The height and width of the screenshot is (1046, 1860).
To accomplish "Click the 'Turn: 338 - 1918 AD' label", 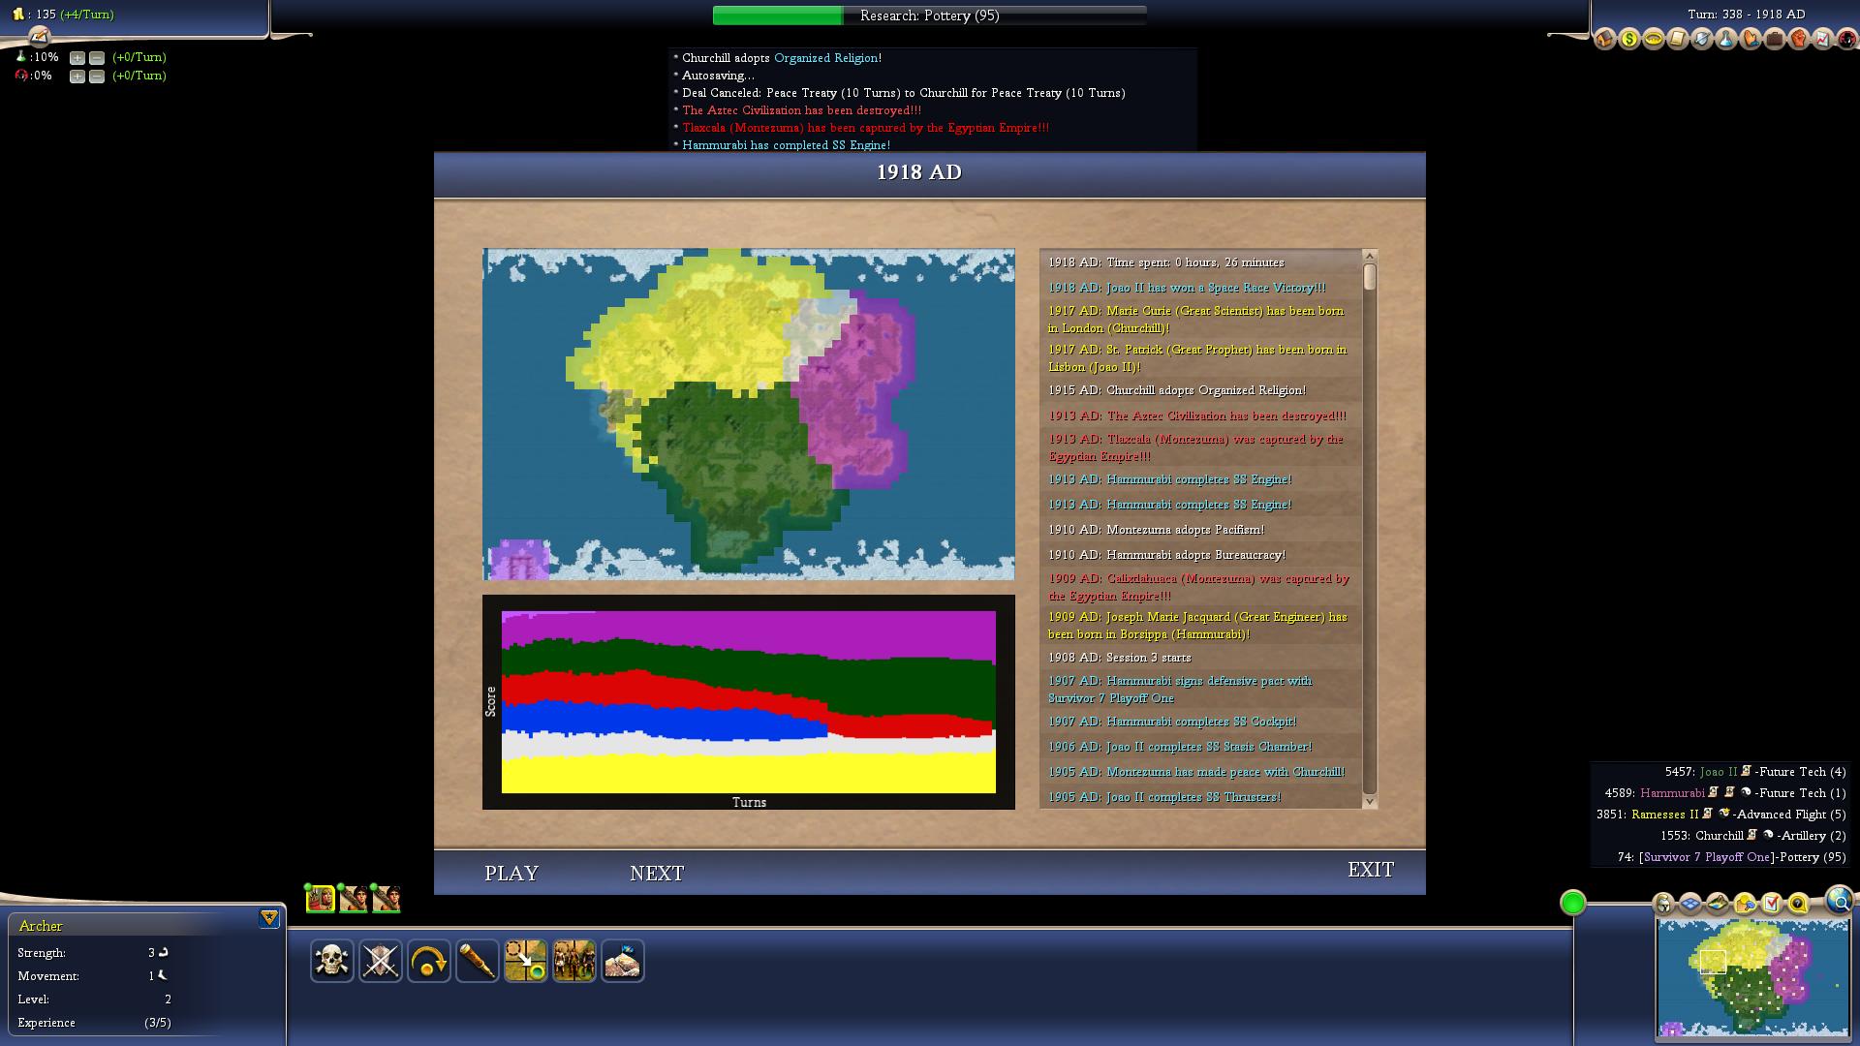I will (1746, 15).
